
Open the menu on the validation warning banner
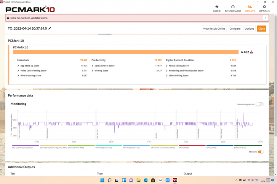pyautogui.click(x=266, y=18)
